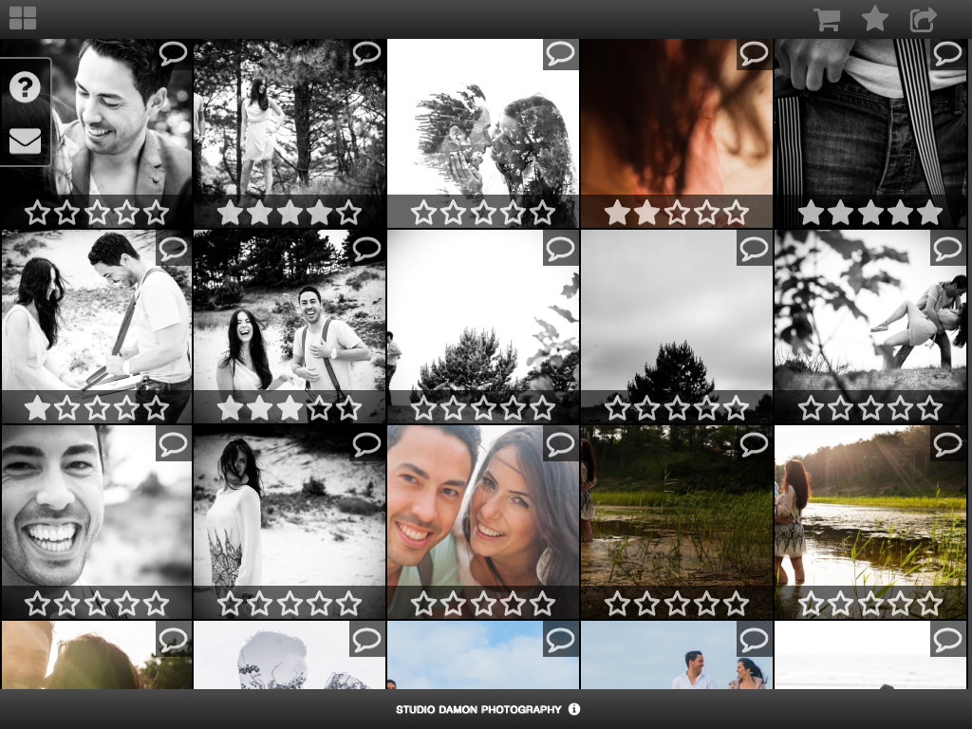Comment on bottom-row couple walking beach photo
Image resolution: width=972 pixels, height=729 pixels.
754,639
